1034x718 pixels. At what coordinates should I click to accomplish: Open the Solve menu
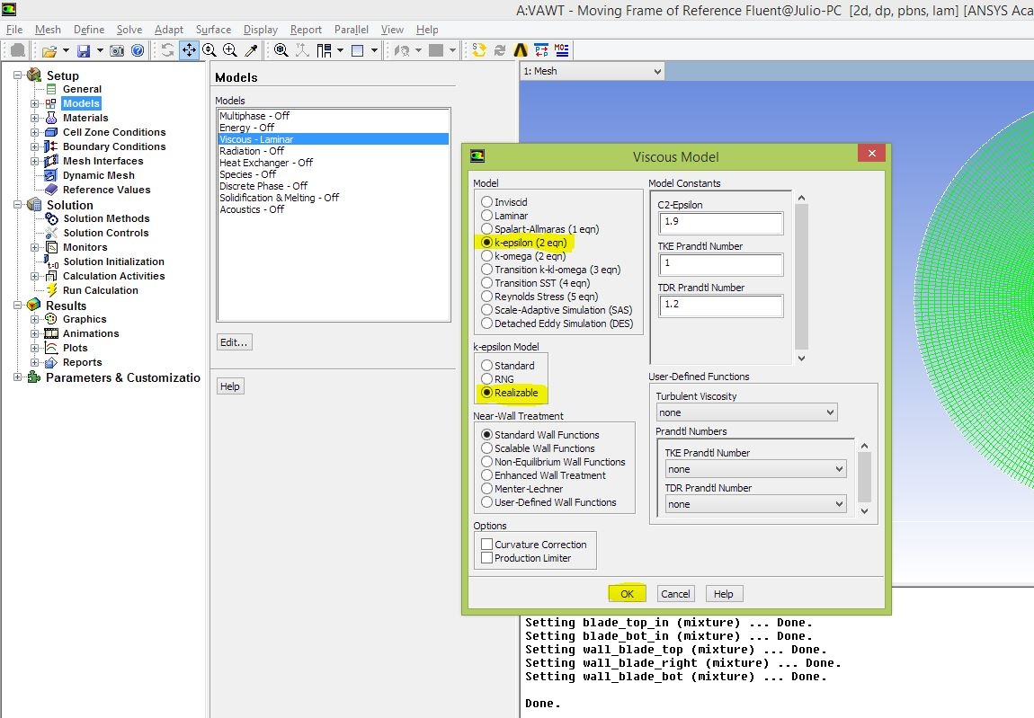pos(129,30)
